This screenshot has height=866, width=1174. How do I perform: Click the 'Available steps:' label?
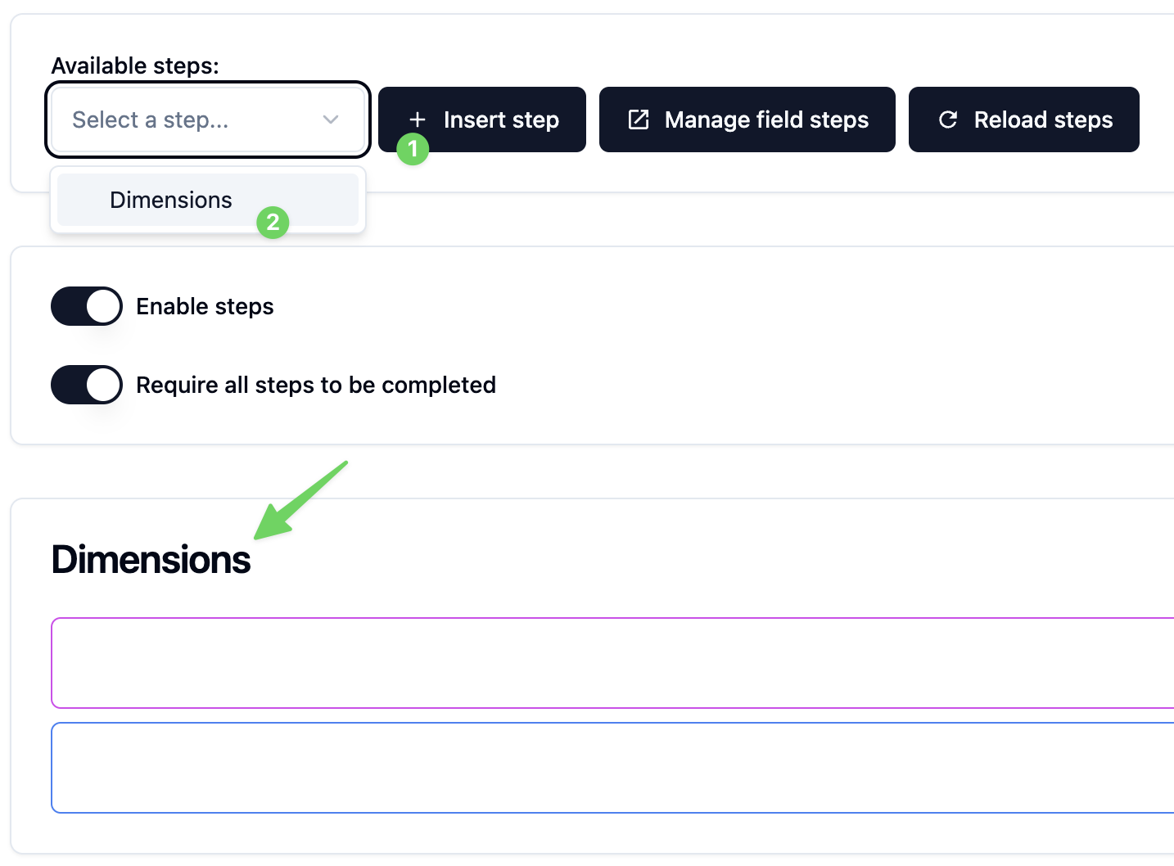point(135,65)
